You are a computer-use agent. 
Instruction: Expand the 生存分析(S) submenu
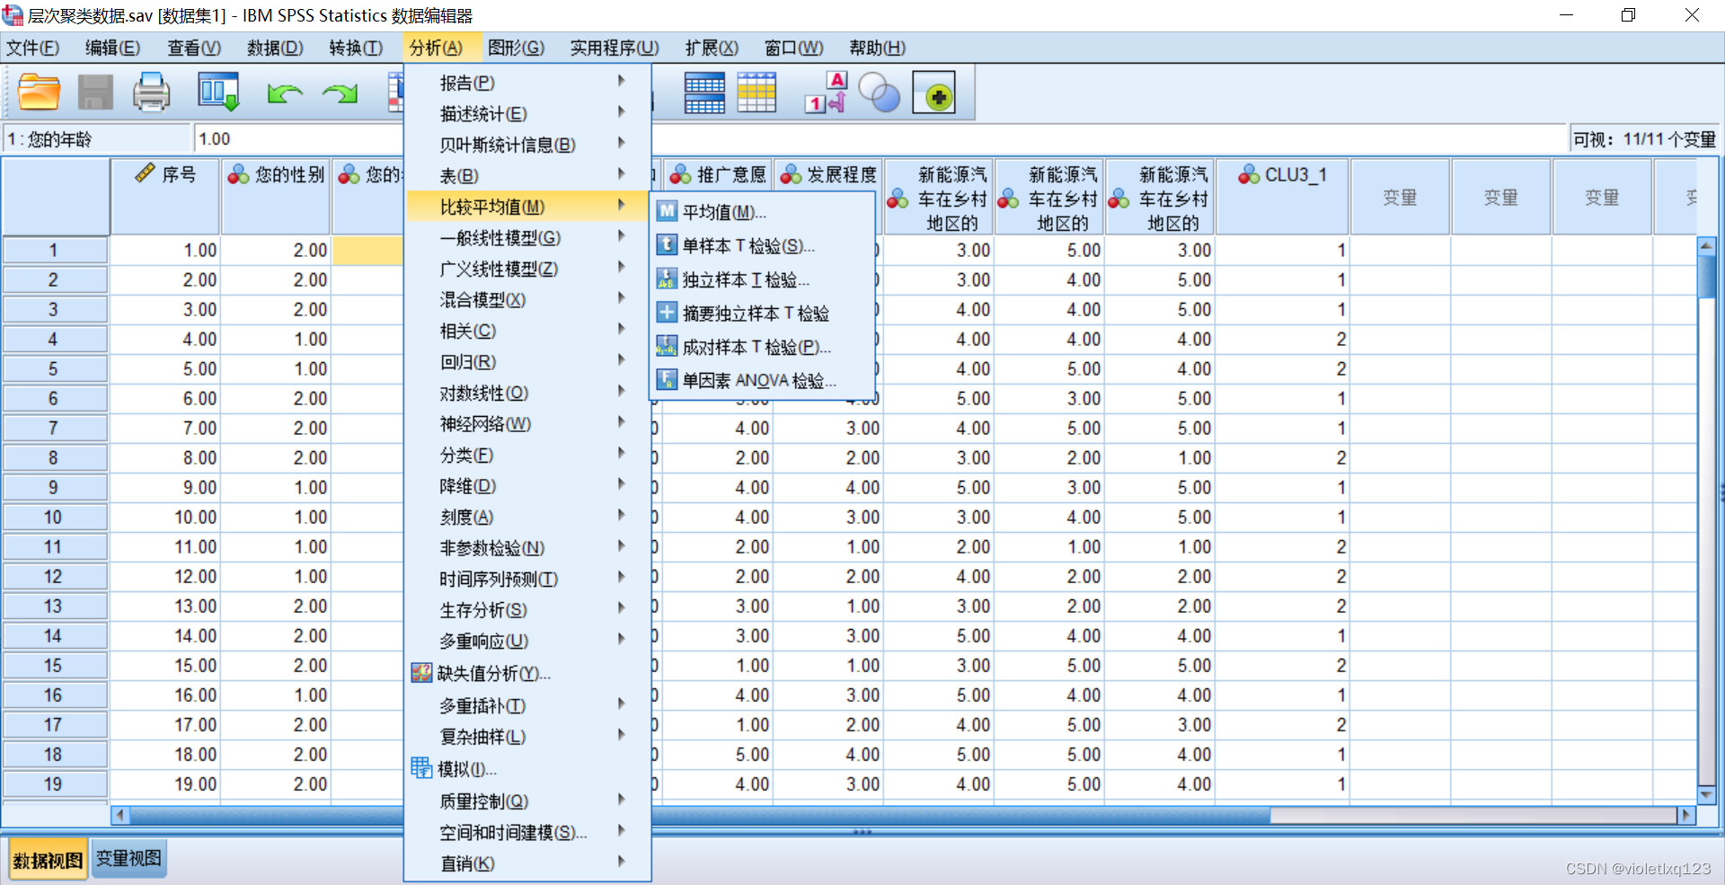(x=526, y=610)
